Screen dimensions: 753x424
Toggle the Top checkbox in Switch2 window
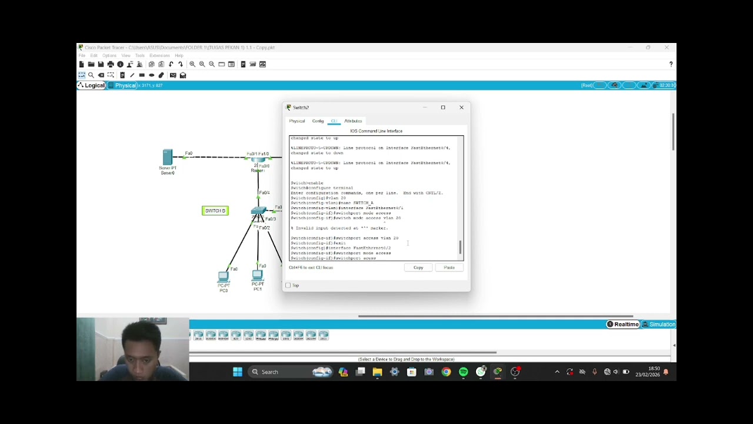tap(288, 286)
